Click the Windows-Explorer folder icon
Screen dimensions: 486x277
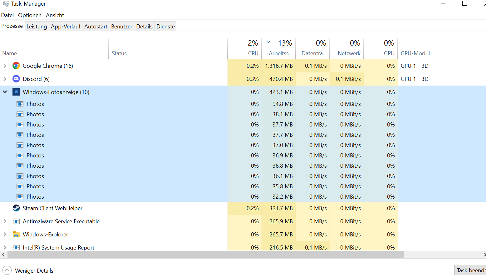click(16, 234)
